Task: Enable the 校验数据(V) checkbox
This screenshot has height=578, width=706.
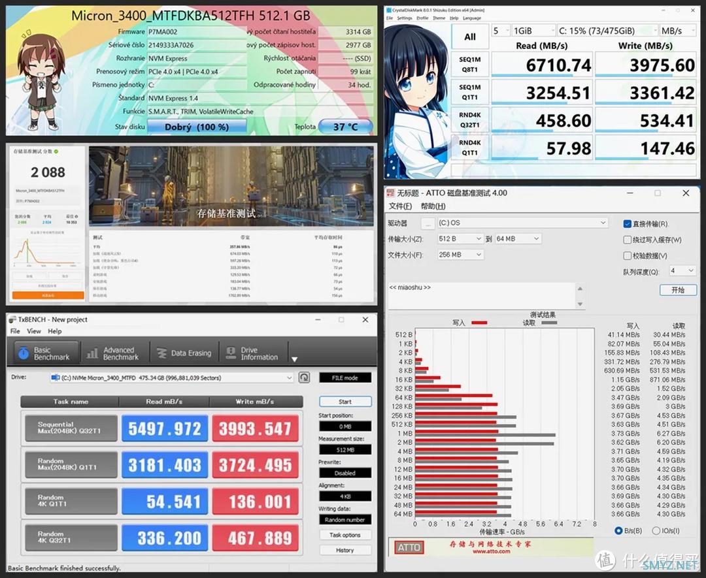Action: [627, 255]
